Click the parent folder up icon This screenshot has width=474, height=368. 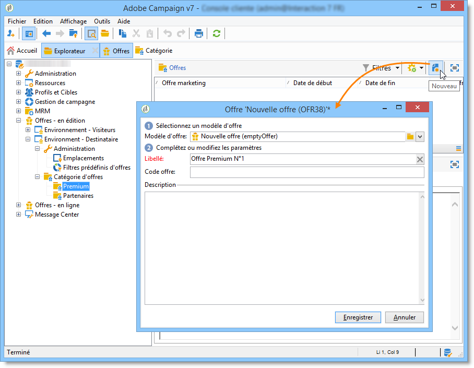tap(74, 33)
